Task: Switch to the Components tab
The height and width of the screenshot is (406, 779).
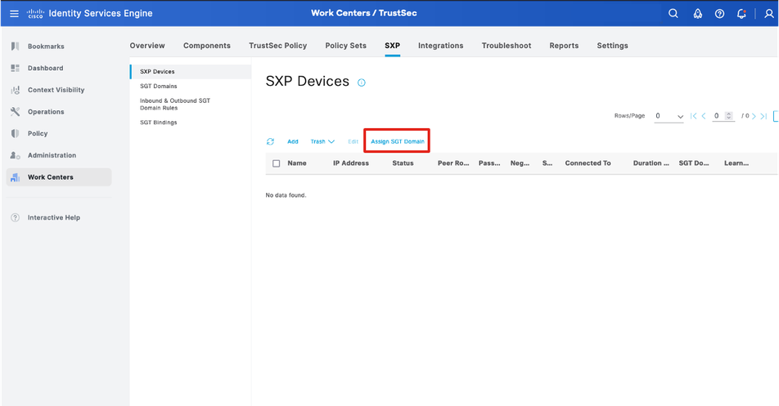Action: click(207, 46)
